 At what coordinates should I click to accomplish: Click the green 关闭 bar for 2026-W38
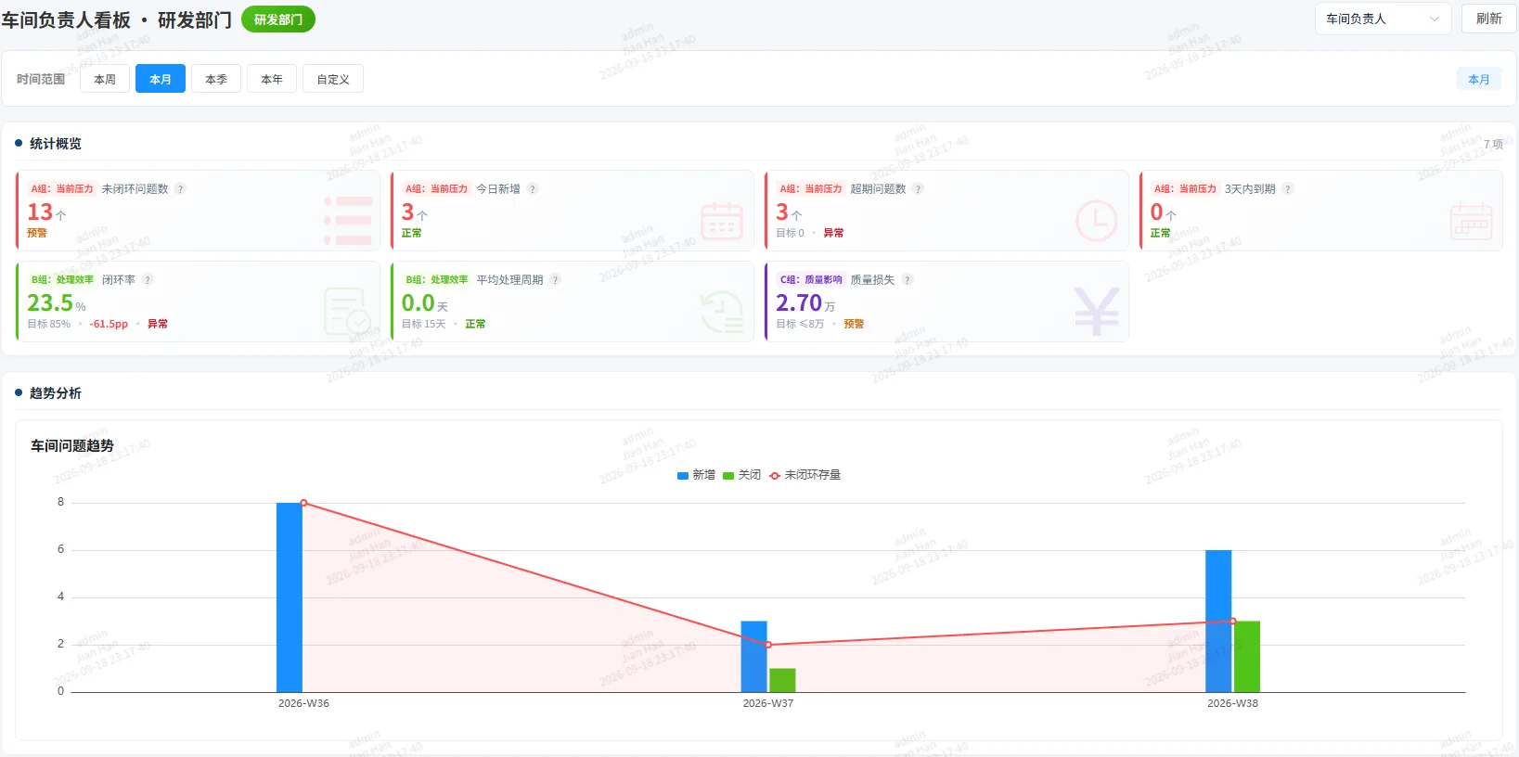(x=1247, y=657)
